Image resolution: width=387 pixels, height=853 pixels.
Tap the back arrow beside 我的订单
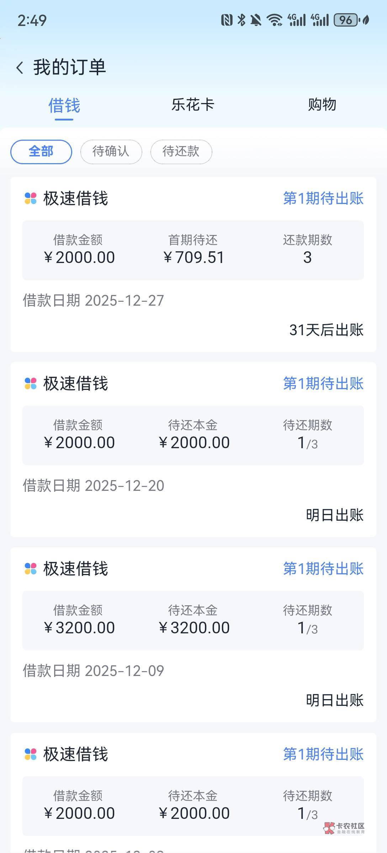(20, 68)
